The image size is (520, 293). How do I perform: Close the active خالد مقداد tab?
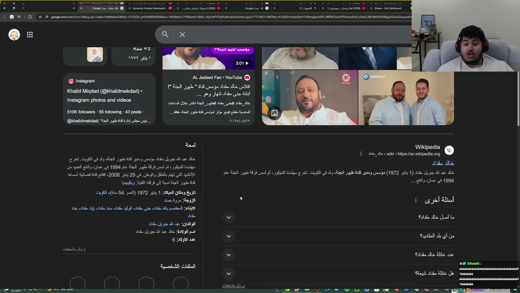(x=81, y=8)
